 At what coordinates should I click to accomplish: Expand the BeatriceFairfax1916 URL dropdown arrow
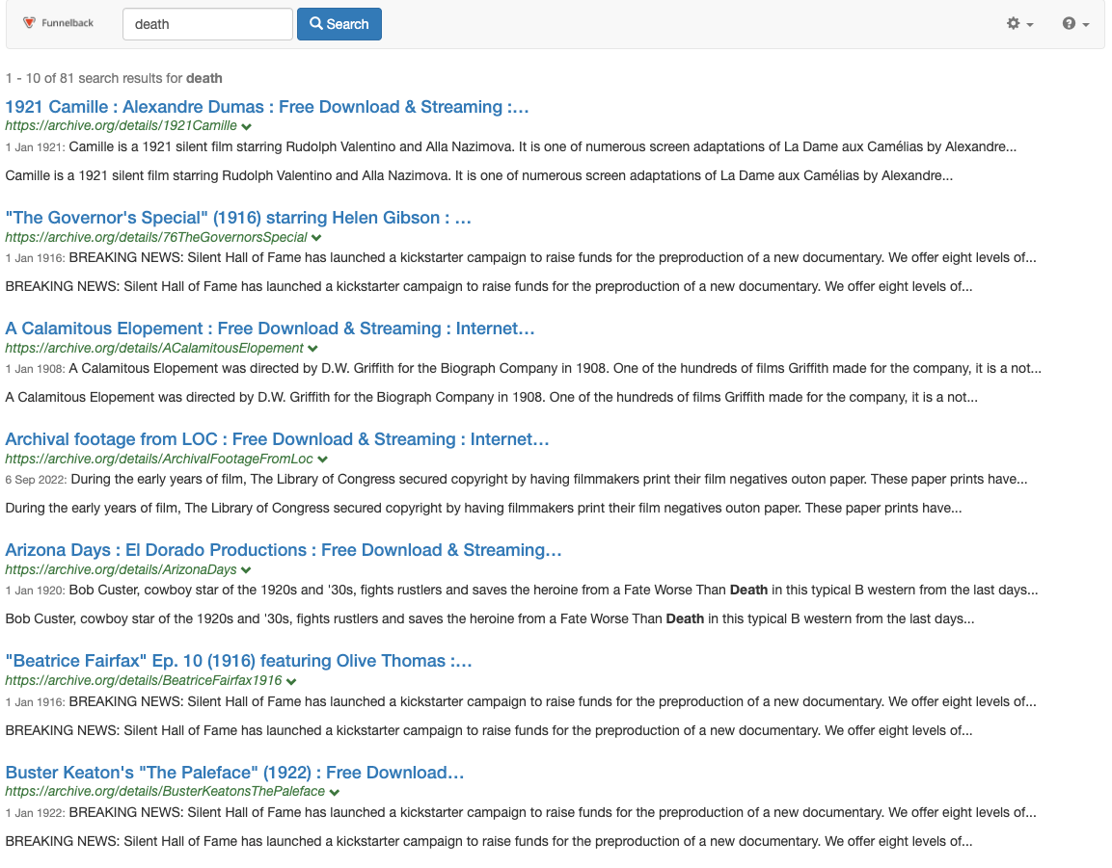tap(291, 681)
